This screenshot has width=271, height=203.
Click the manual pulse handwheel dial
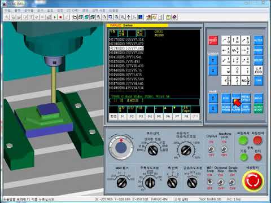point(121,148)
